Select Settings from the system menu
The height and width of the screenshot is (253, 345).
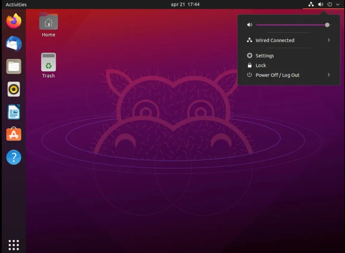265,56
